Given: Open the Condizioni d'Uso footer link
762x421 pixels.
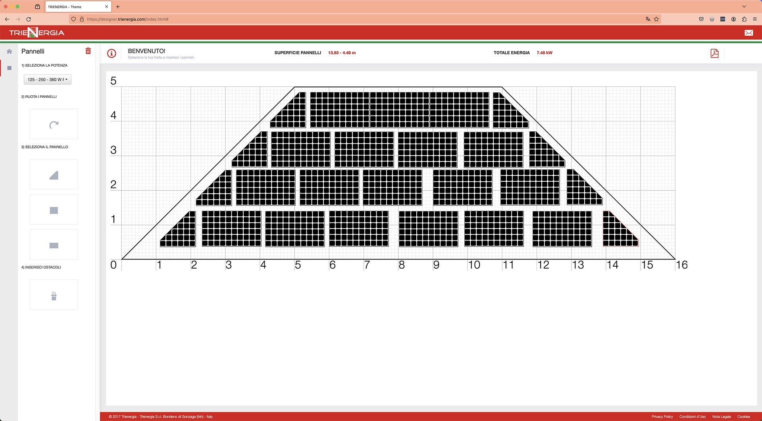Looking at the screenshot, I should pyautogui.click(x=692, y=417).
